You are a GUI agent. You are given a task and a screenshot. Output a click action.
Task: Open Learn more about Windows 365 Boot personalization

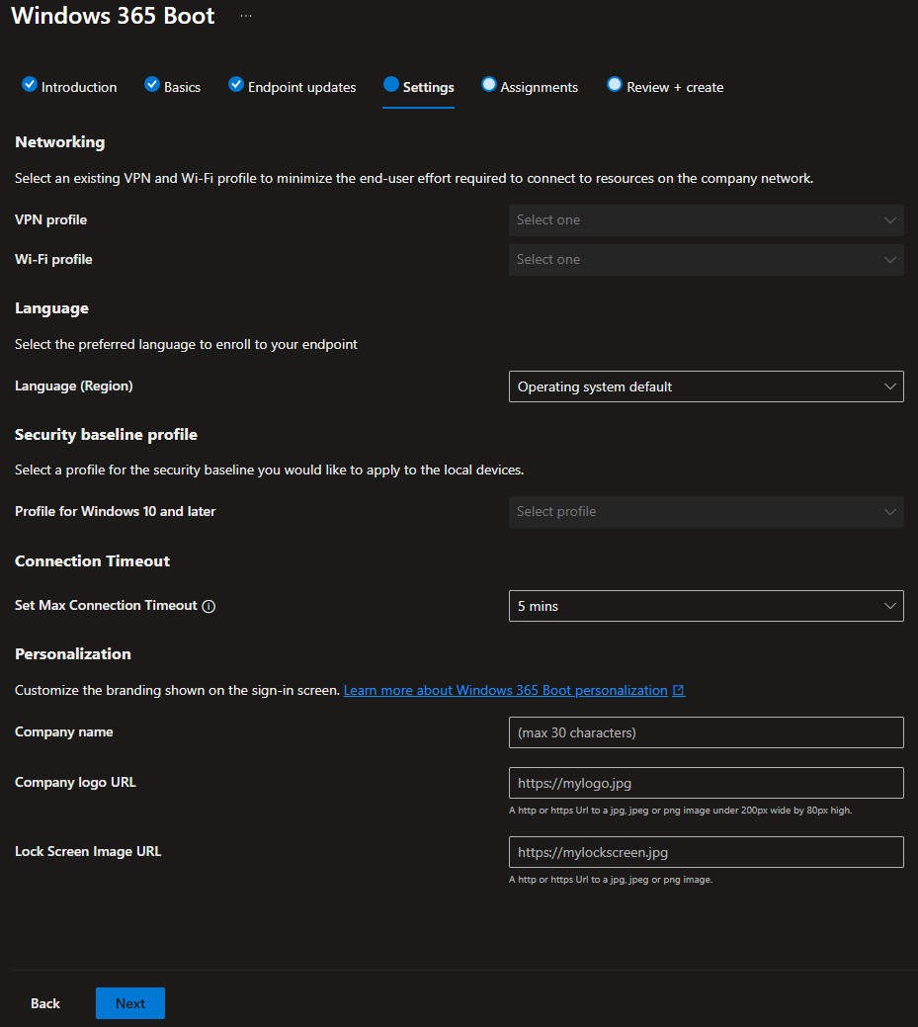pyautogui.click(x=505, y=691)
